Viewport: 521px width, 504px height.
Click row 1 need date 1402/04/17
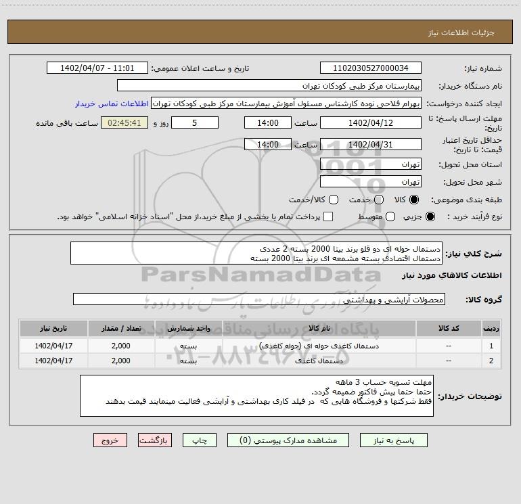(53, 346)
